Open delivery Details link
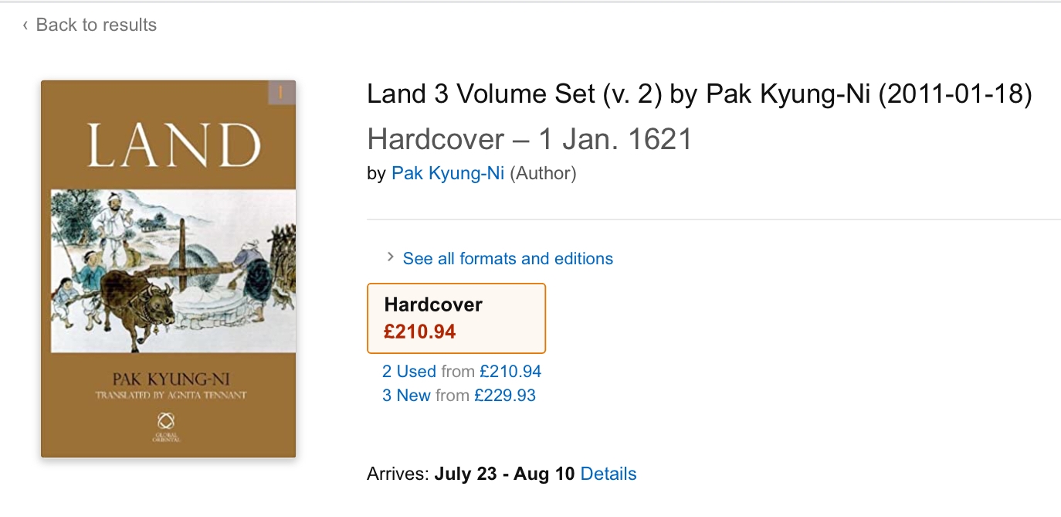Image resolution: width=1061 pixels, height=517 pixels. click(x=608, y=474)
